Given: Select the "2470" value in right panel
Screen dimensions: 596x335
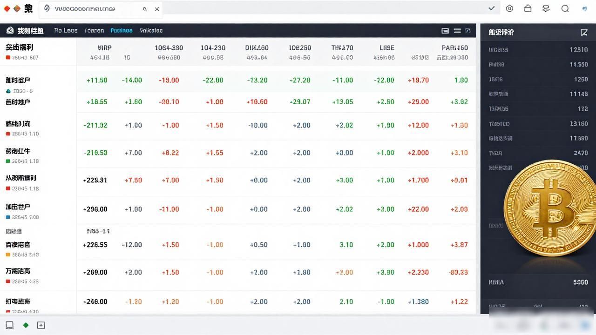Looking at the screenshot, I should 581,153.
